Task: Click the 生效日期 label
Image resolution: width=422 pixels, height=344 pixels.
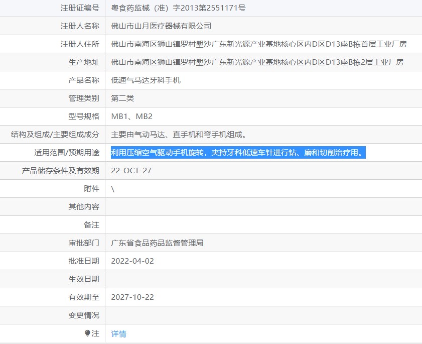Action: point(84,279)
